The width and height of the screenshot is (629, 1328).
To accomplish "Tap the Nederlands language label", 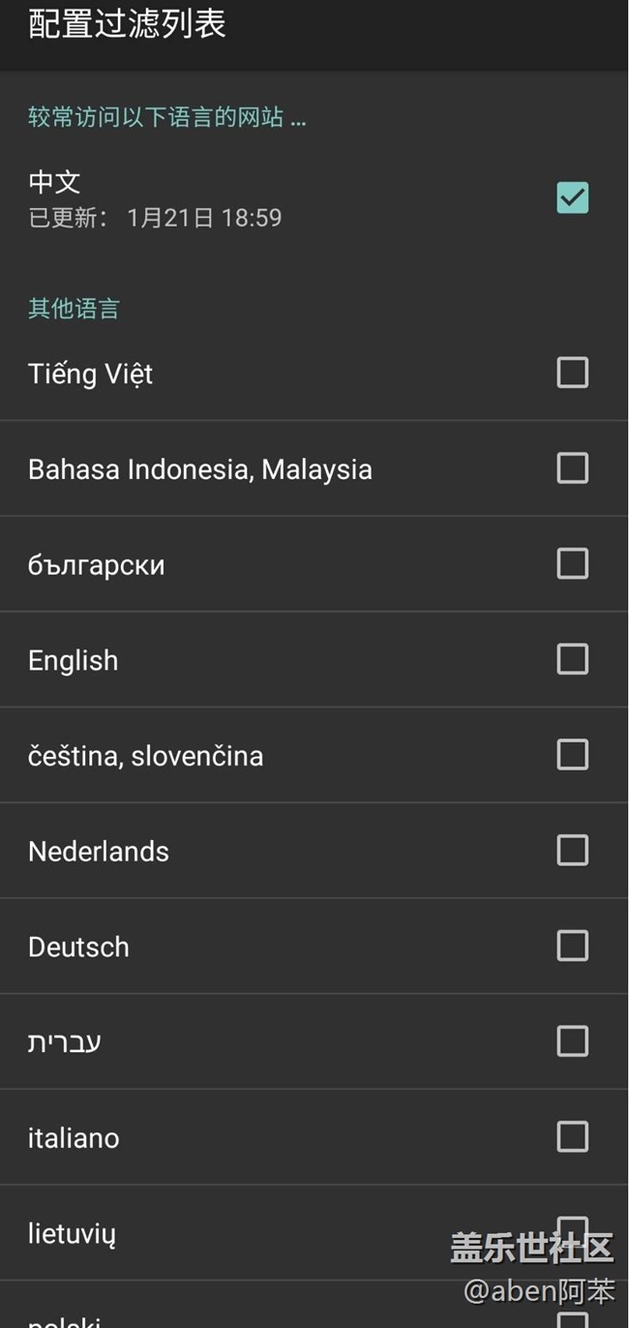I will pos(98,852).
